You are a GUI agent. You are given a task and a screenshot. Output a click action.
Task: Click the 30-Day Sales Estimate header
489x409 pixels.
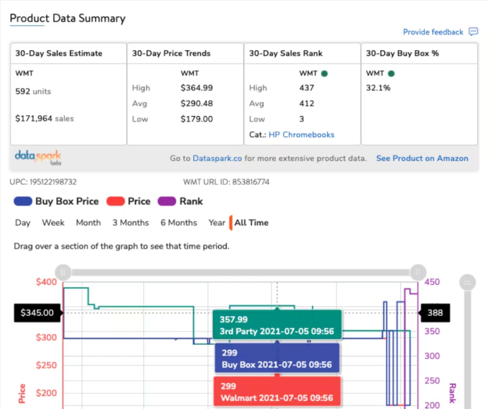click(x=58, y=54)
